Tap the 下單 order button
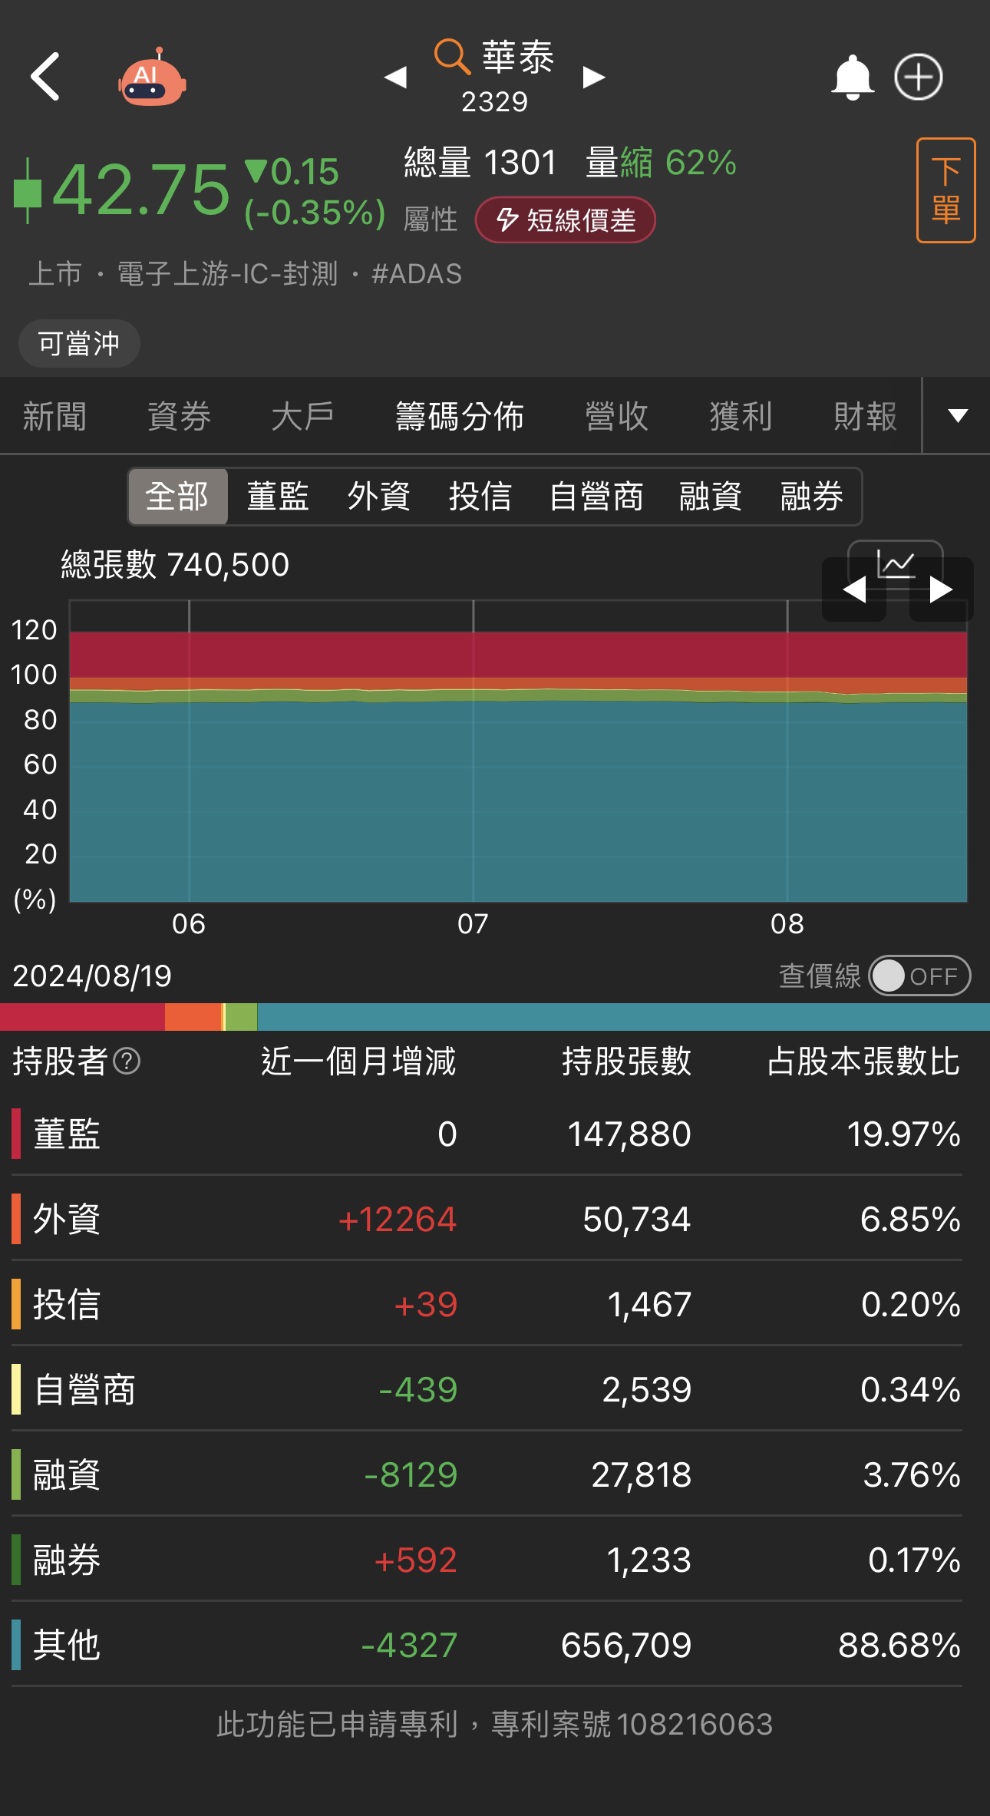The height and width of the screenshot is (1816, 990). [945, 190]
